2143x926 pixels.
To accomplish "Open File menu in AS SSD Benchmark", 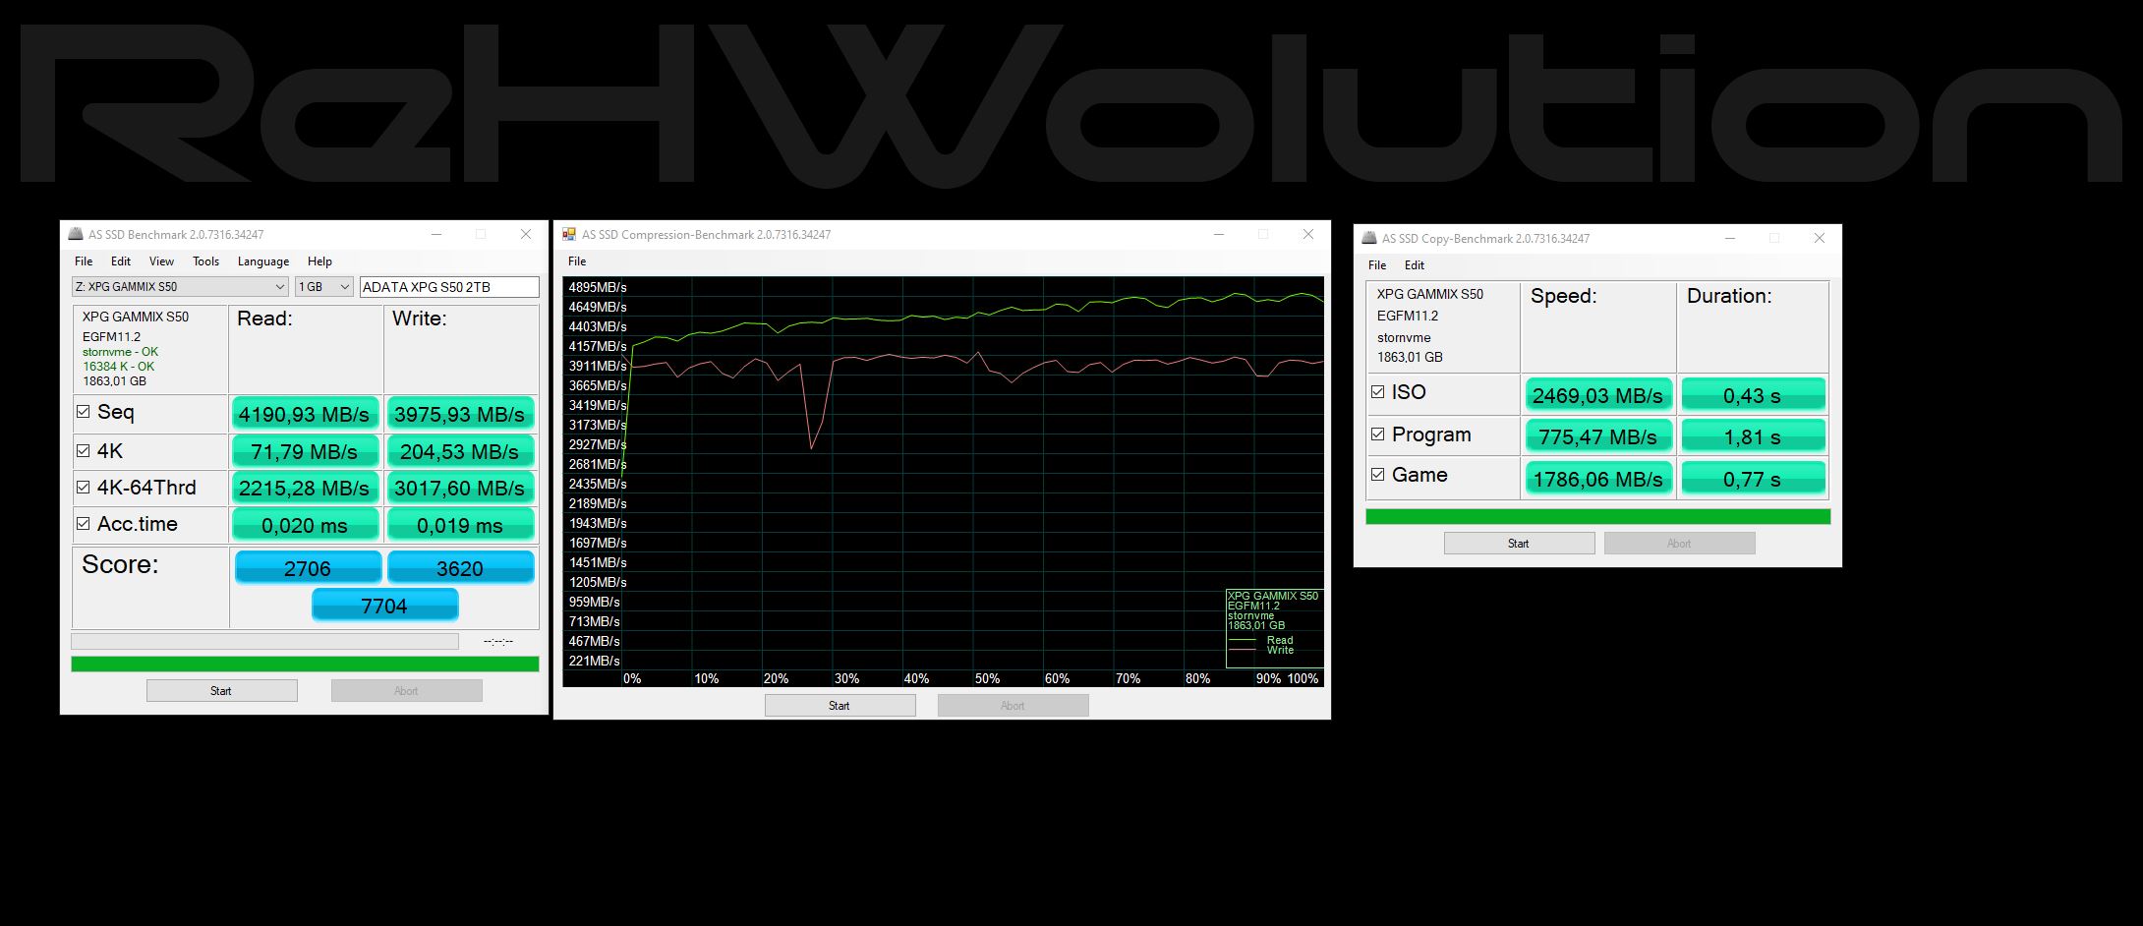I will click(84, 261).
